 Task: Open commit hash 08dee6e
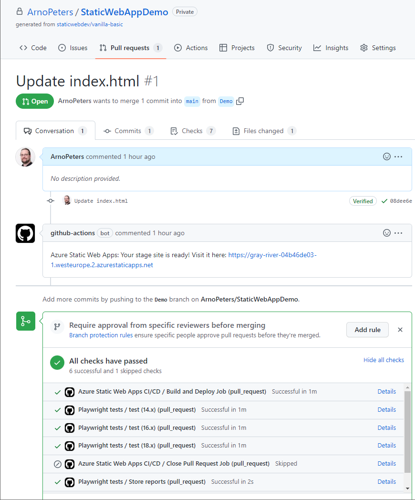tap(401, 201)
